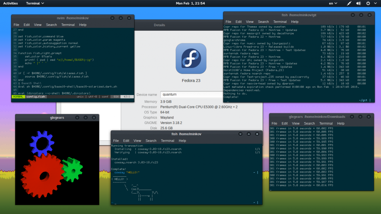Maximize the glxgears Downloads terminal window
Viewport: 381px width, 214px height.
tap(360, 117)
